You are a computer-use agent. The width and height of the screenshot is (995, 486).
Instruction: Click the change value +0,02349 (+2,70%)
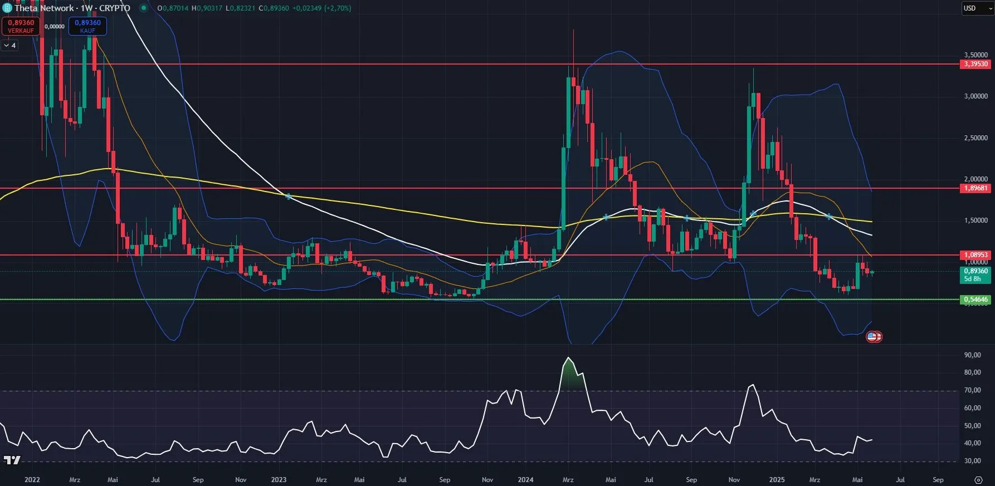tap(321, 8)
